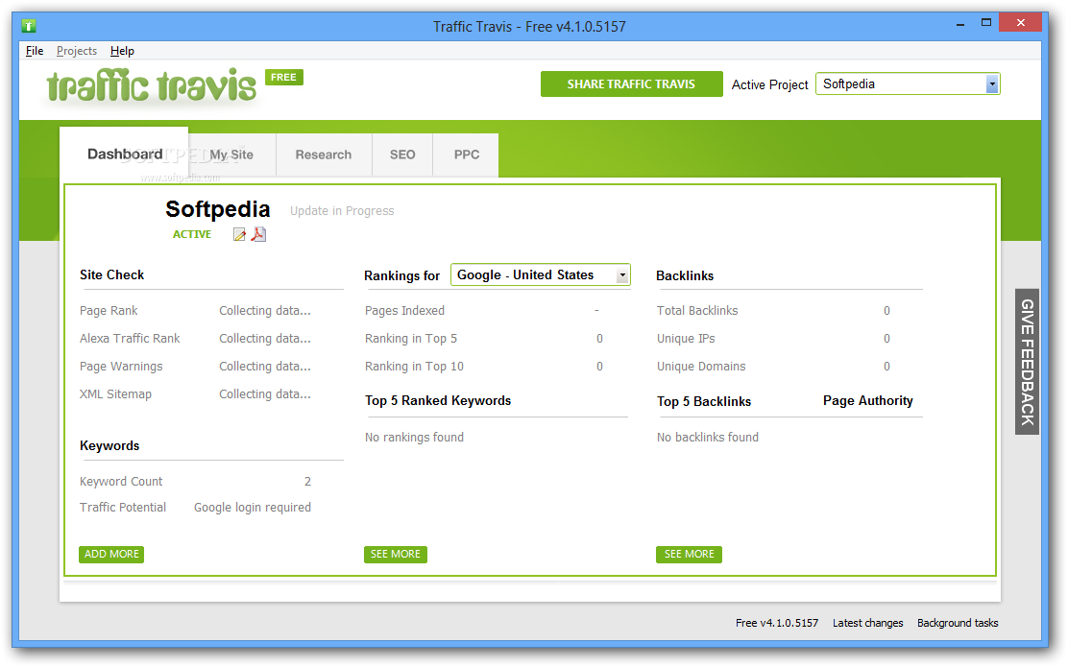Click the No rankings found text
The image size is (1068, 667).
coord(414,437)
